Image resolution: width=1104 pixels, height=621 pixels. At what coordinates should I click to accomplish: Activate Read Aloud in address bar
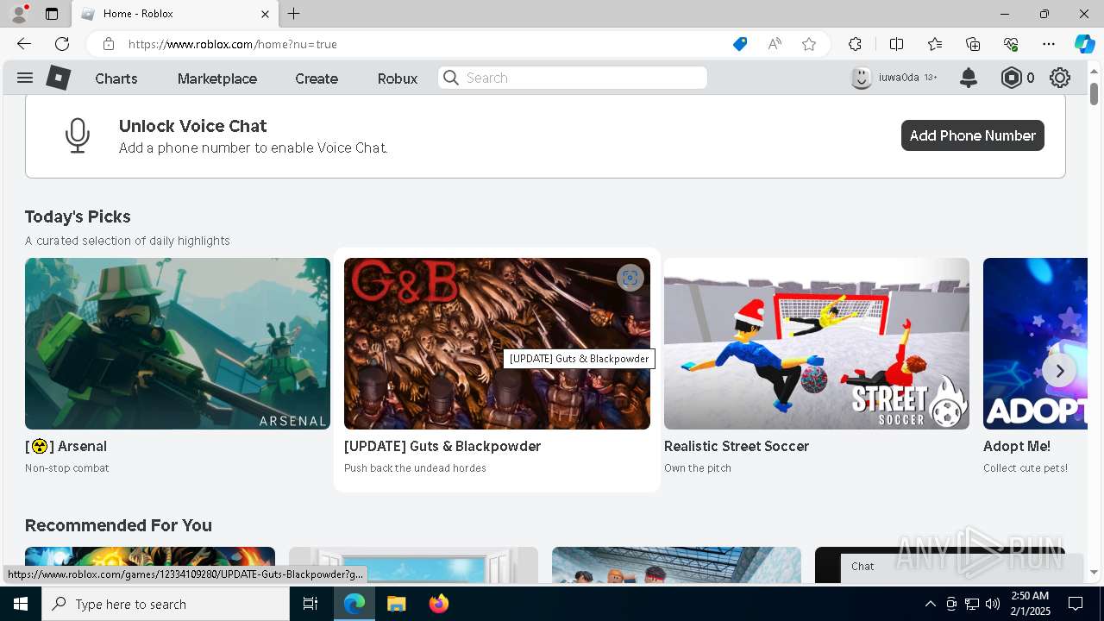coord(775,44)
